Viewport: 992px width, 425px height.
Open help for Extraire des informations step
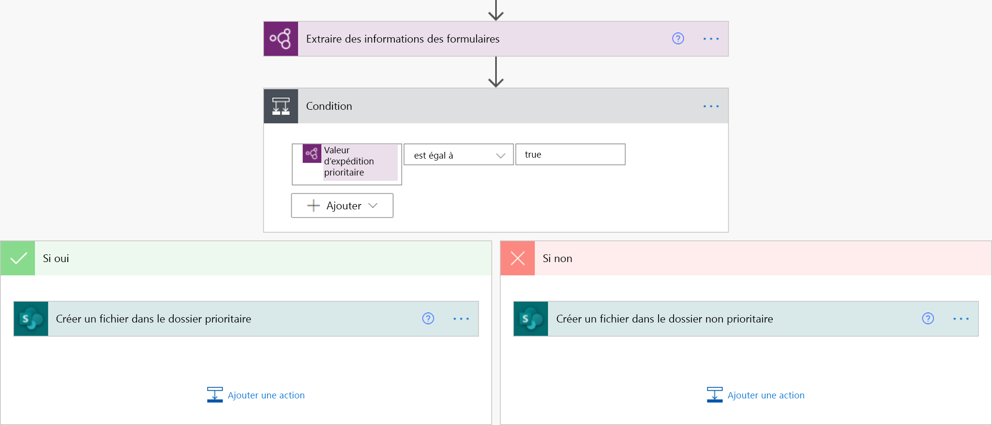(678, 39)
